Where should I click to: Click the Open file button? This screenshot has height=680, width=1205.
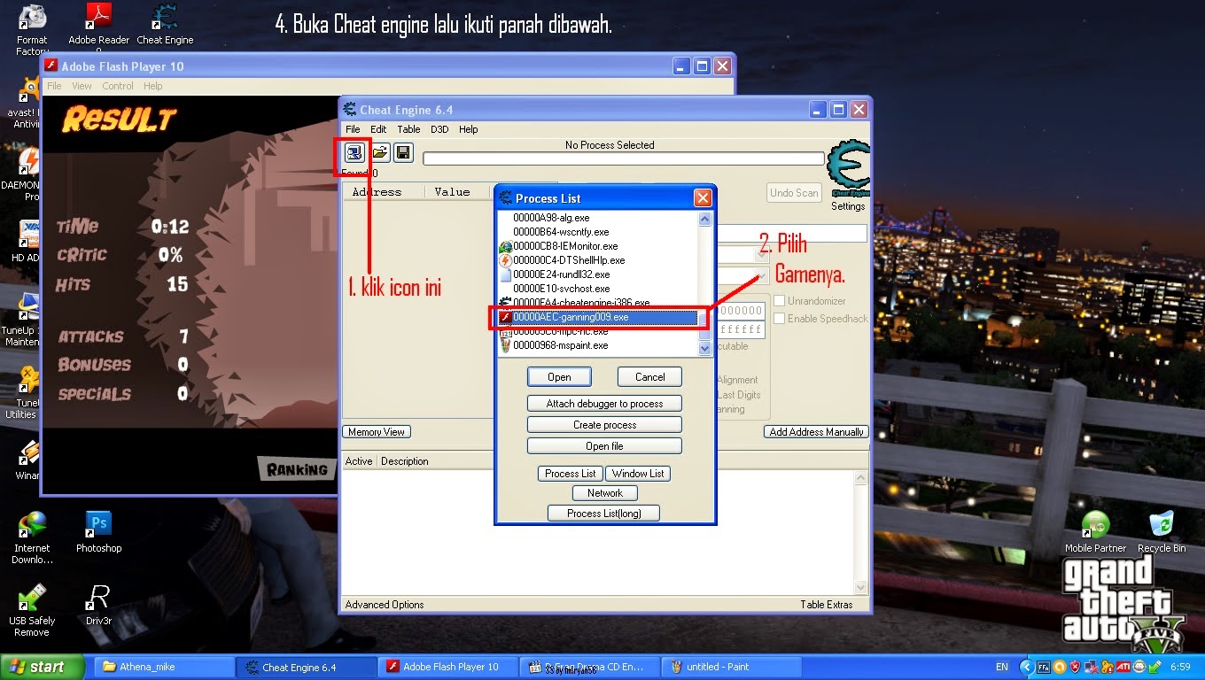coord(604,446)
